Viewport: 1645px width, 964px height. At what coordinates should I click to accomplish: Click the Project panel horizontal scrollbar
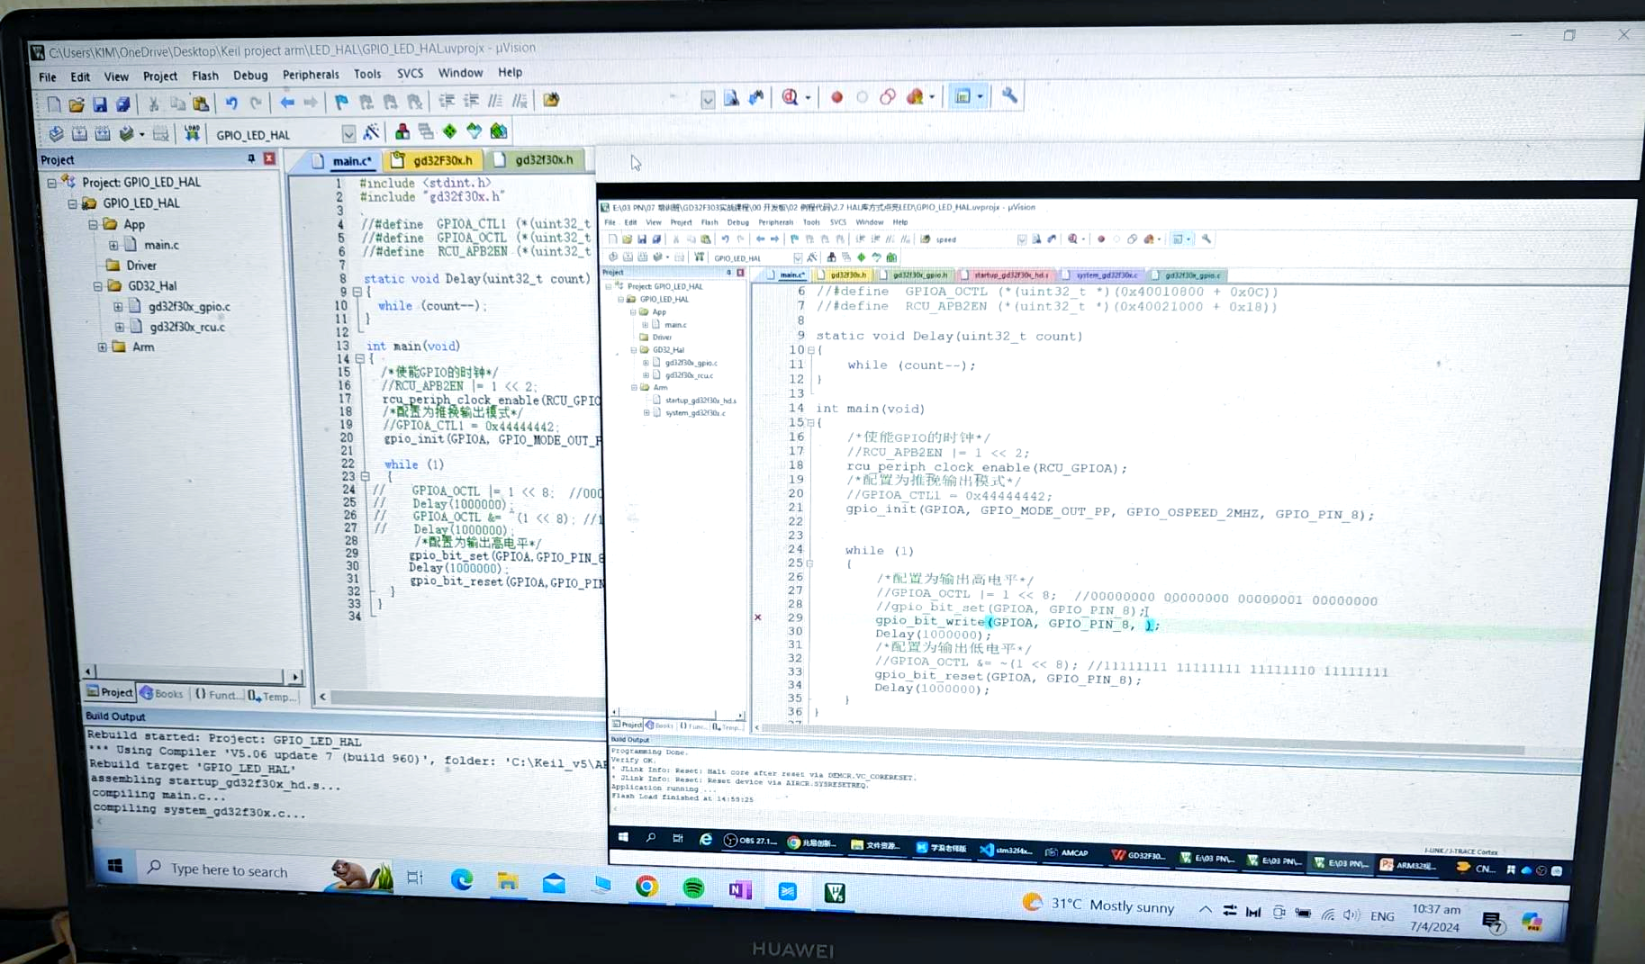pos(192,673)
